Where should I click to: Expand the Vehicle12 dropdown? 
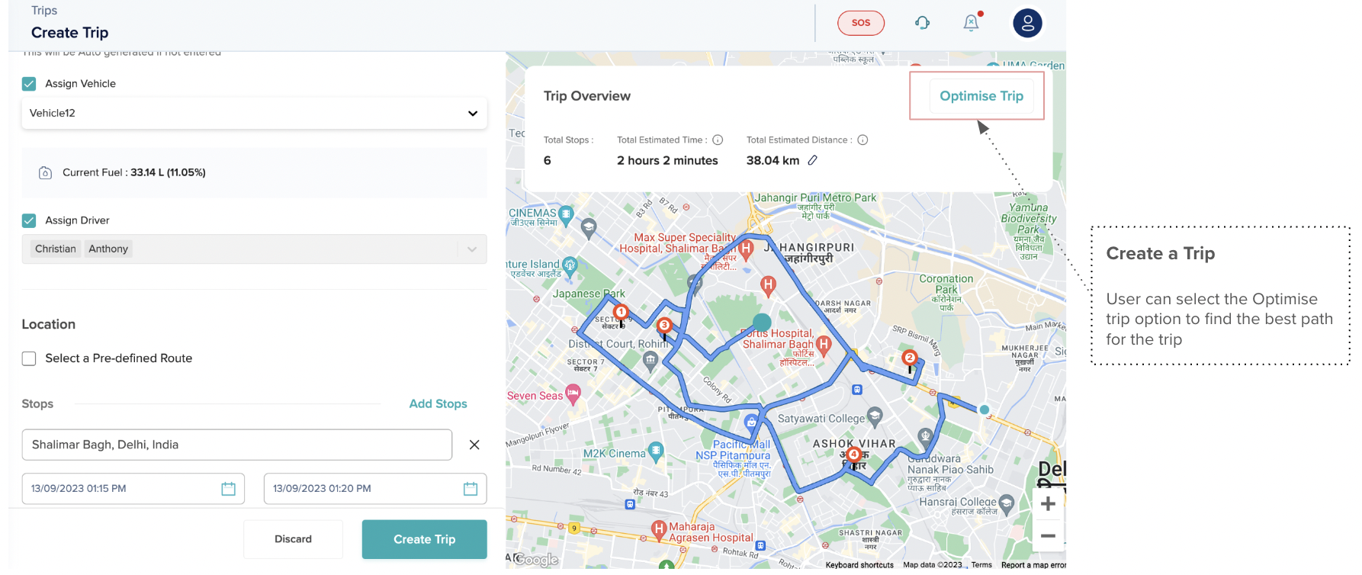(472, 114)
